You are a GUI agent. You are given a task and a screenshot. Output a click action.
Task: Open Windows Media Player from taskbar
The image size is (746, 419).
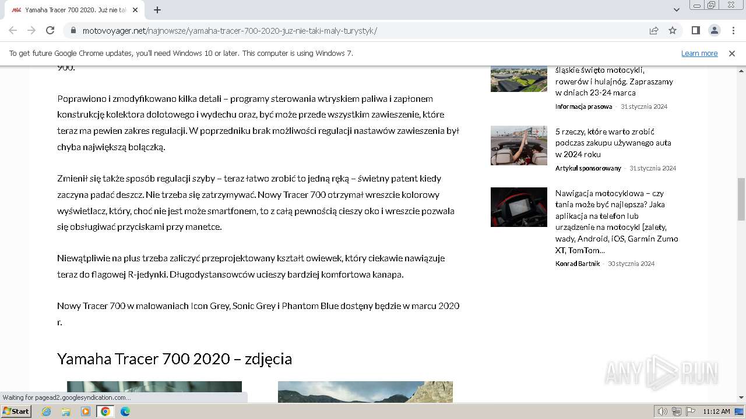pyautogui.click(x=86, y=411)
